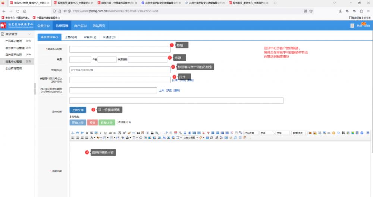Open the 段落格式 paragraph format dropdown

tap(299, 133)
